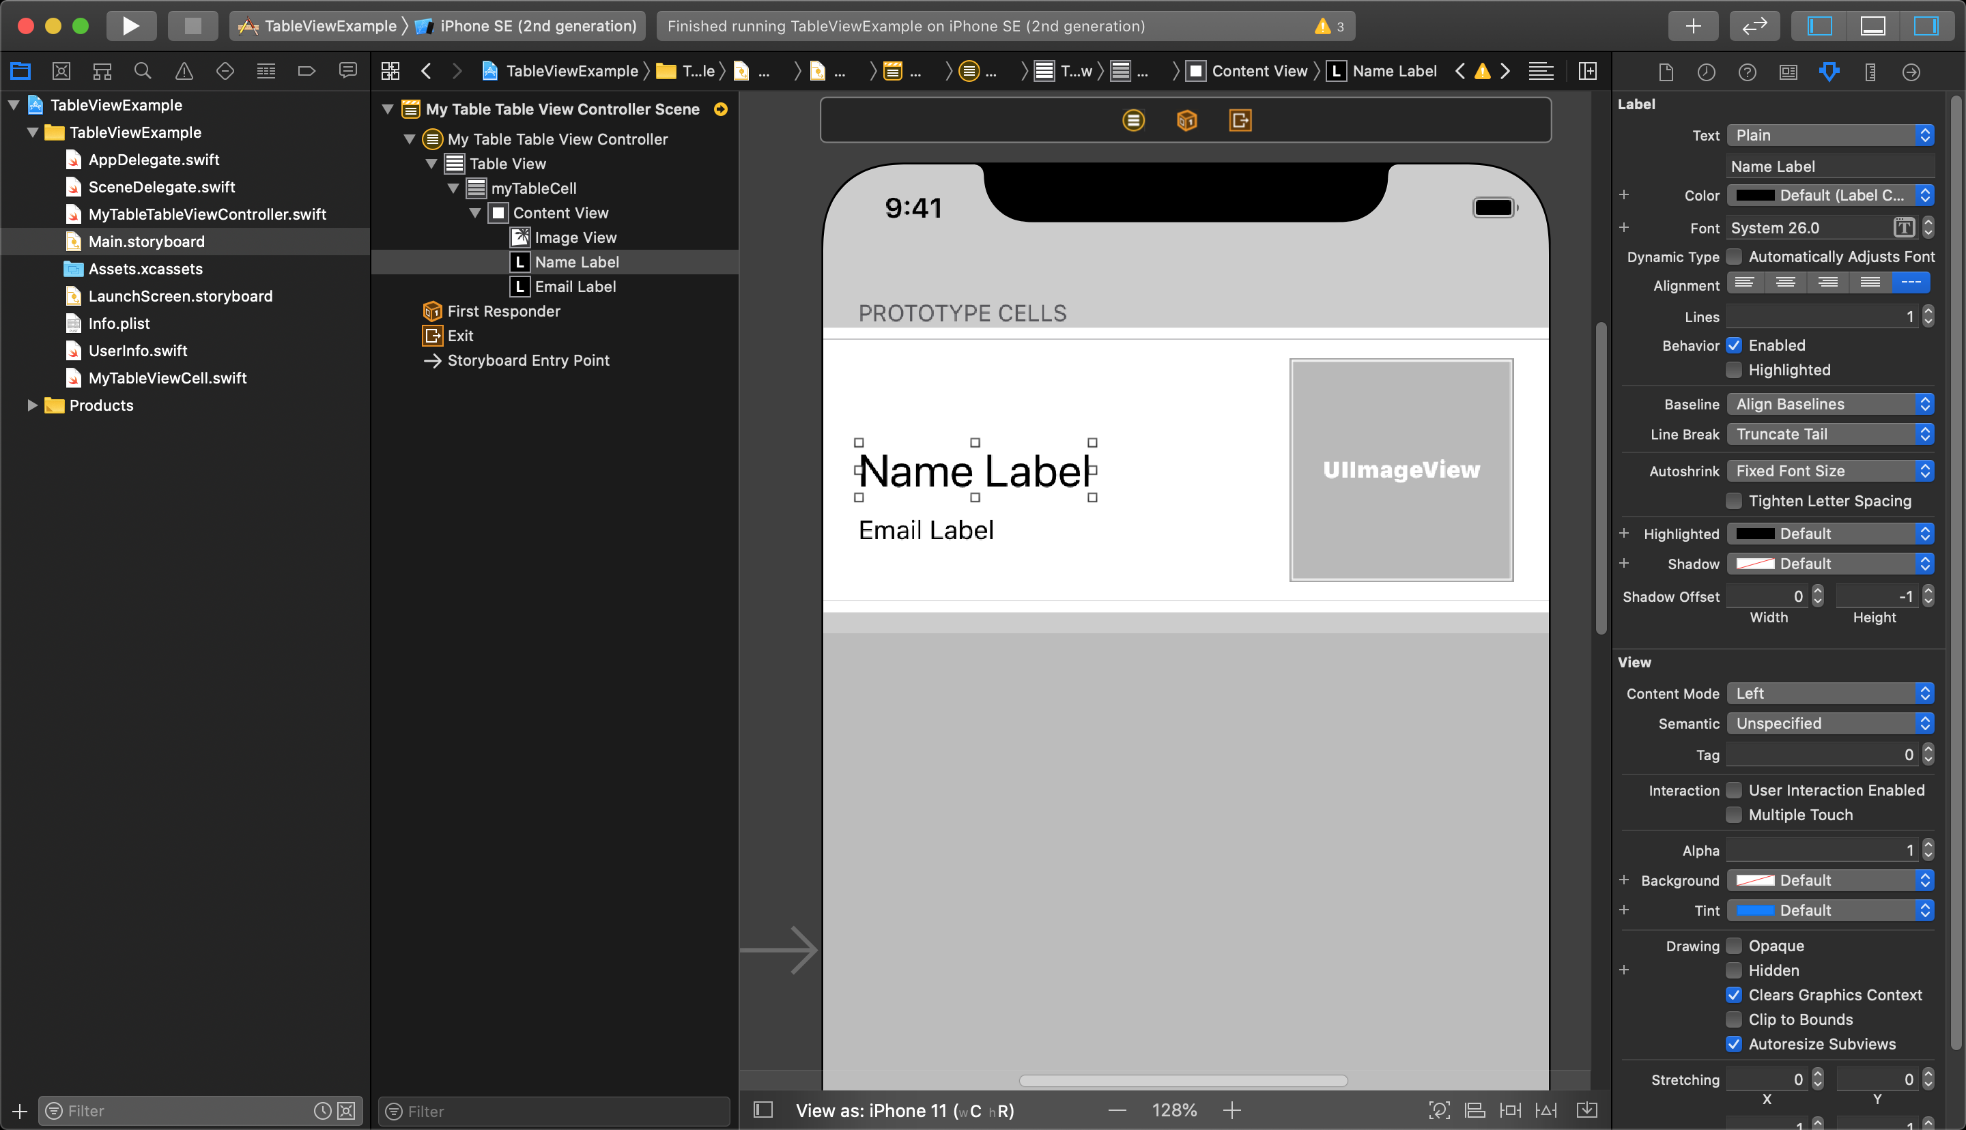
Task: Click the Name Label text field in inspector
Action: pos(1829,166)
